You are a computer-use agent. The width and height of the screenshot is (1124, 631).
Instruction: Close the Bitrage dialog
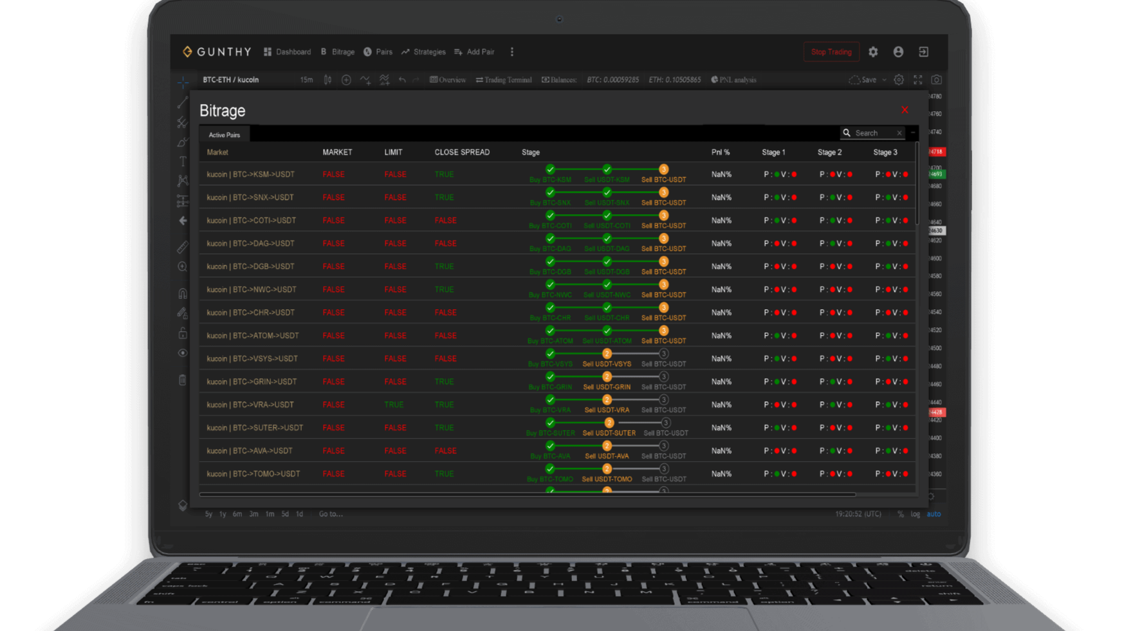click(905, 110)
